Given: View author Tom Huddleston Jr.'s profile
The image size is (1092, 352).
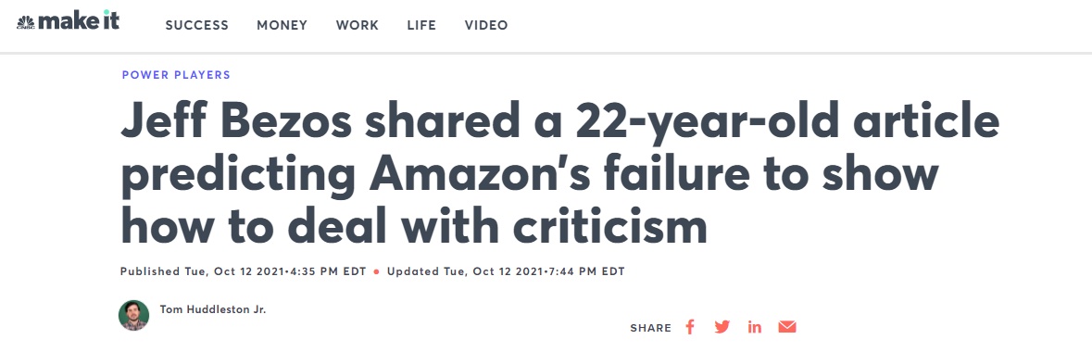Looking at the screenshot, I should (213, 308).
